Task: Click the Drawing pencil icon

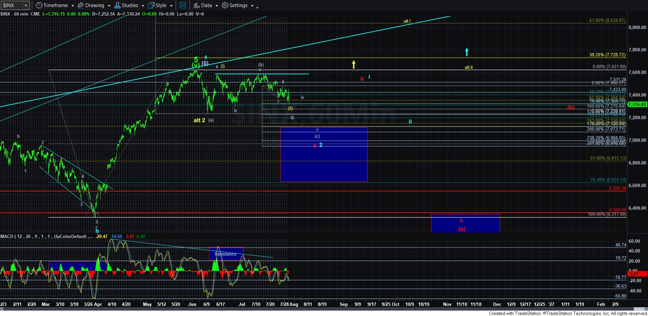Action: click(81, 5)
